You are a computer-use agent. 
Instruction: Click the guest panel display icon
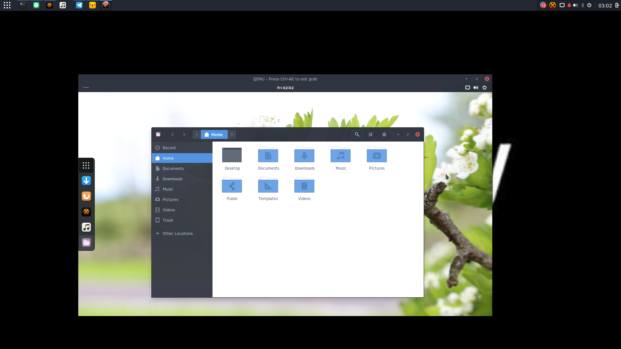coord(467,88)
